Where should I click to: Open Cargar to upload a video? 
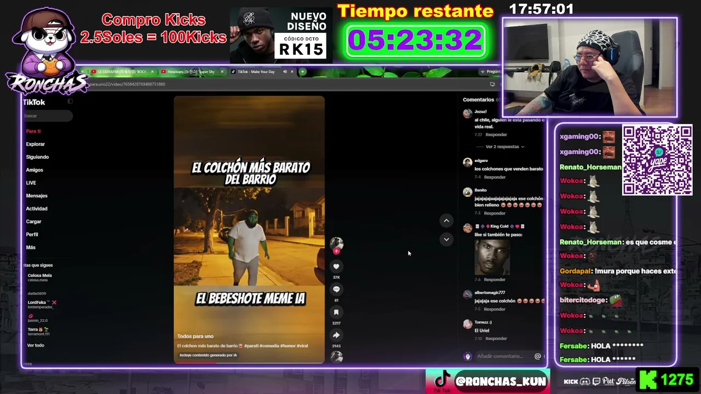(33, 222)
